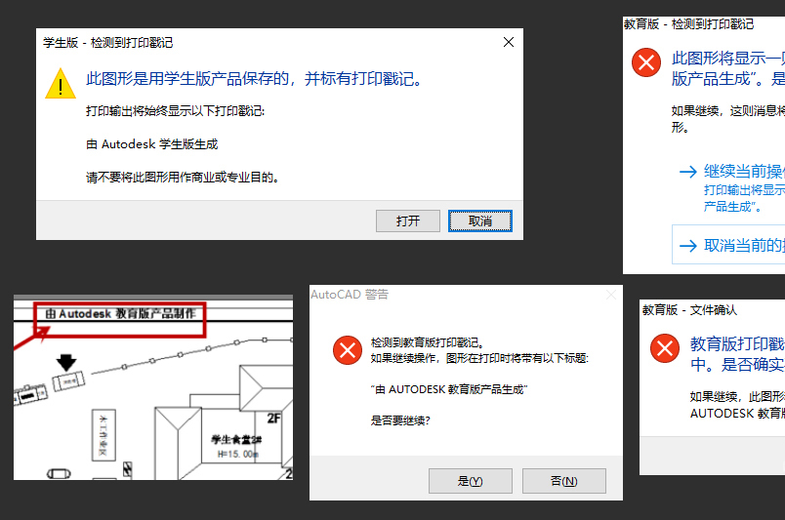This screenshot has height=520, width=785.
Task: Click text "由 AUTODESK 教育版产品生成"
Action: point(449,389)
